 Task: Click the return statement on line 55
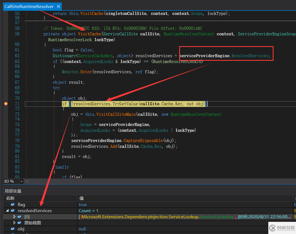tap(141, 14)
